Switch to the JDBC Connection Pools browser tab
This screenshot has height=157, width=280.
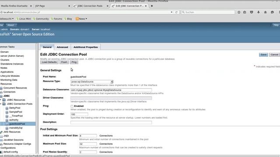(90, 6)
